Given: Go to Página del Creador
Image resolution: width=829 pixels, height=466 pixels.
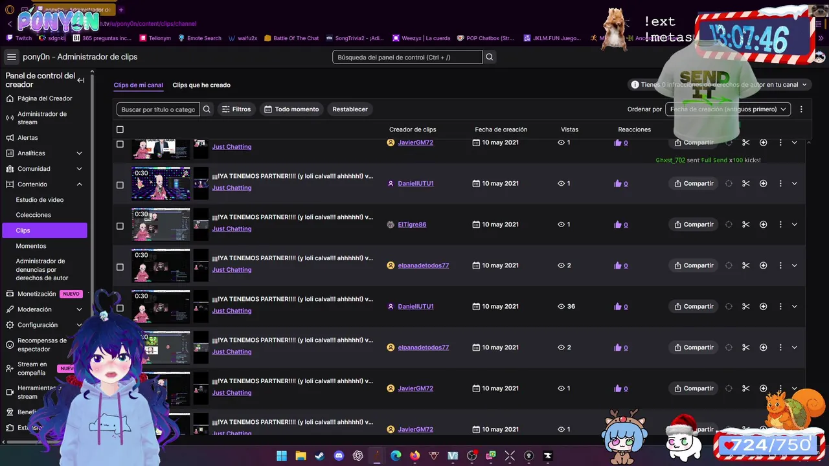Looking at the screenshot, I should click(45, 98).
